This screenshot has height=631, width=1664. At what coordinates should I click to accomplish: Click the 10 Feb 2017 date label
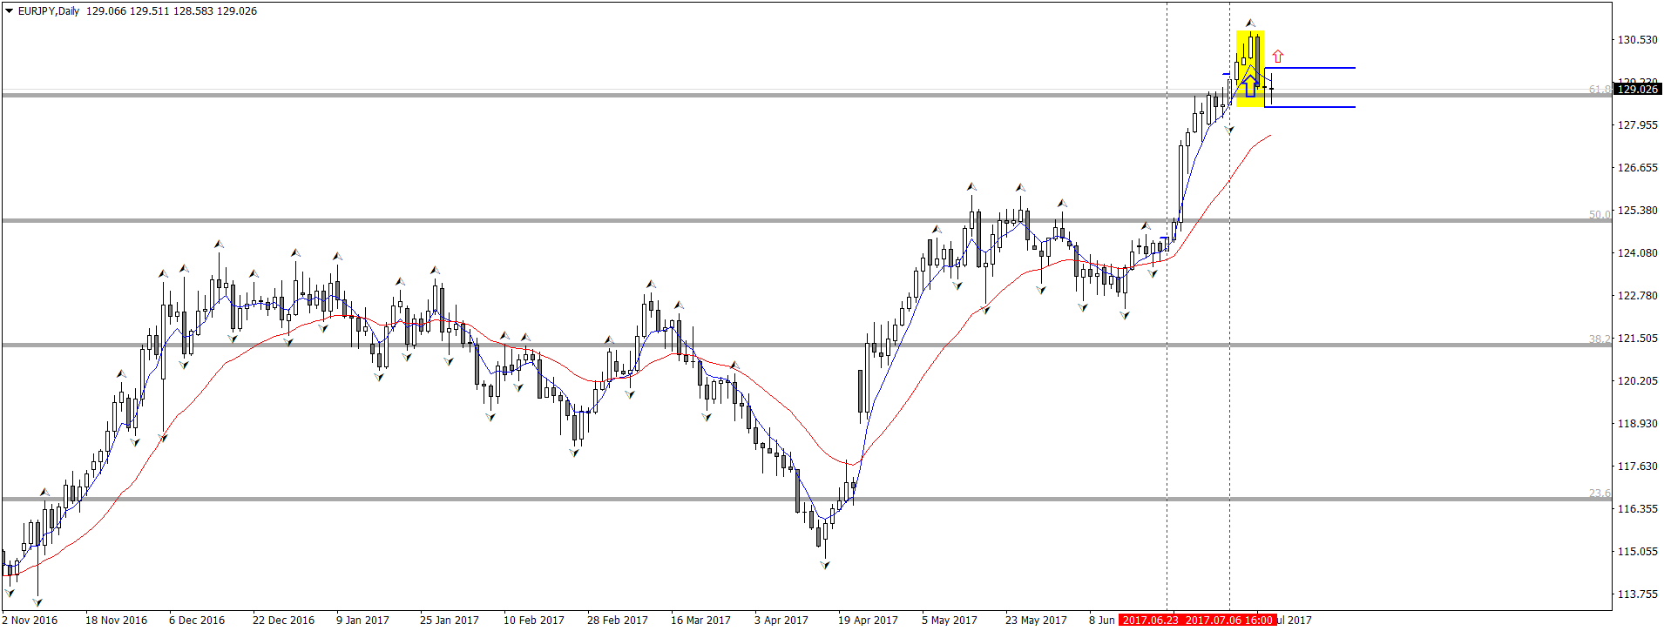(533, 621)
